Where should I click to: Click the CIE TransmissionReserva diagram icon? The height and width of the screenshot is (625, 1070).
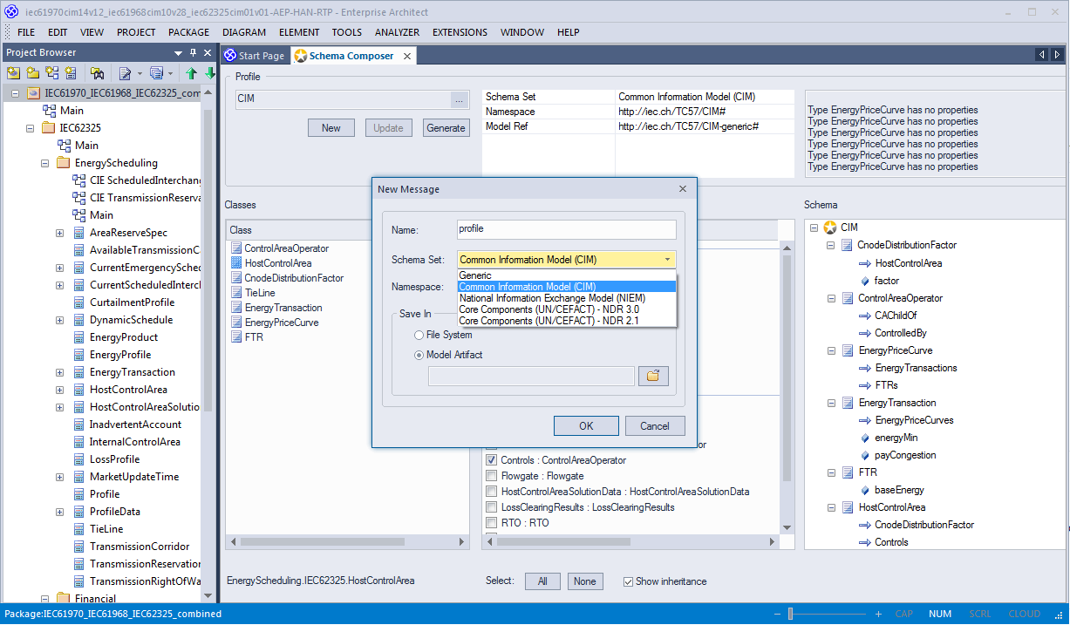79,198
